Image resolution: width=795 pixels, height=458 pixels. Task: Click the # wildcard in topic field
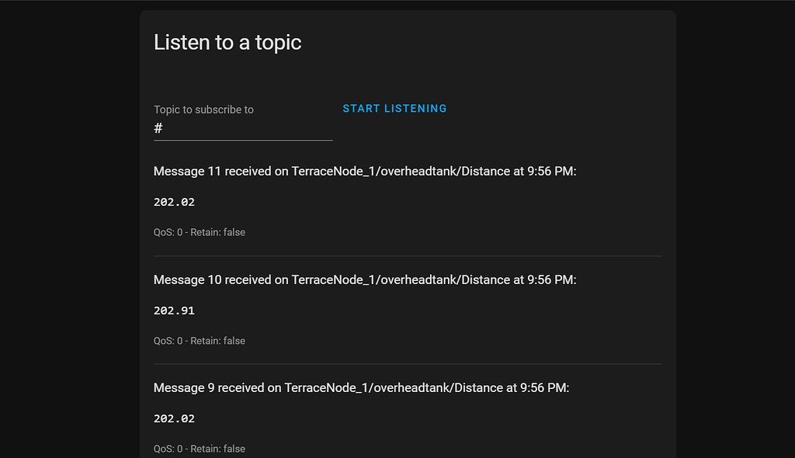(x=158, y=128)
